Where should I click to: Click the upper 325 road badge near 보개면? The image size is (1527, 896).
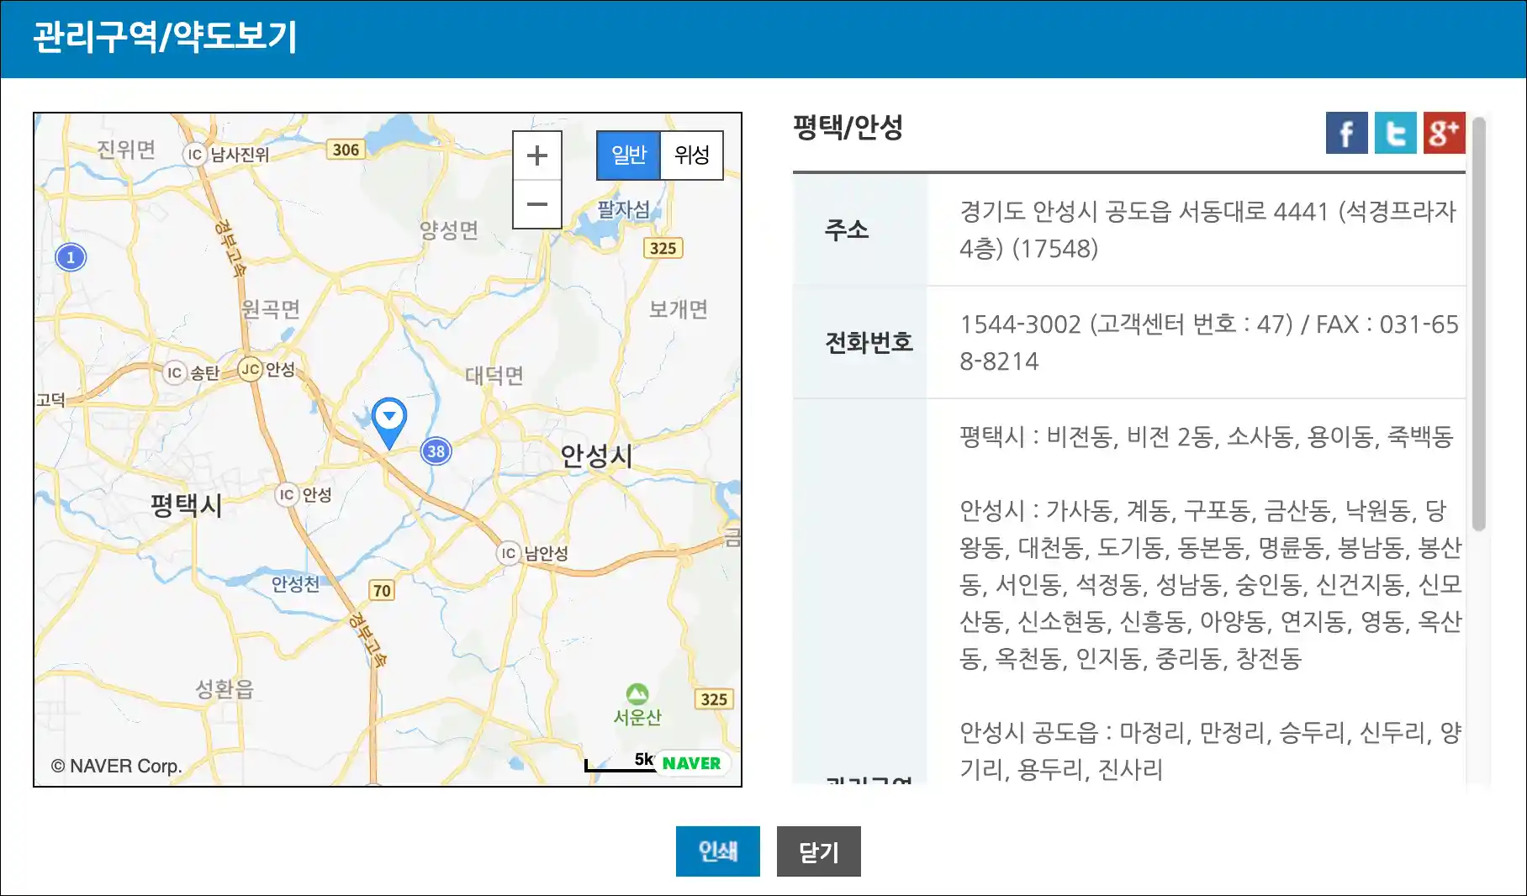click(663, 248)
